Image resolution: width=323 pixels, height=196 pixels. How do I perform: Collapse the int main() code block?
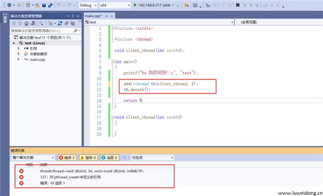click(x=113, y=62)
